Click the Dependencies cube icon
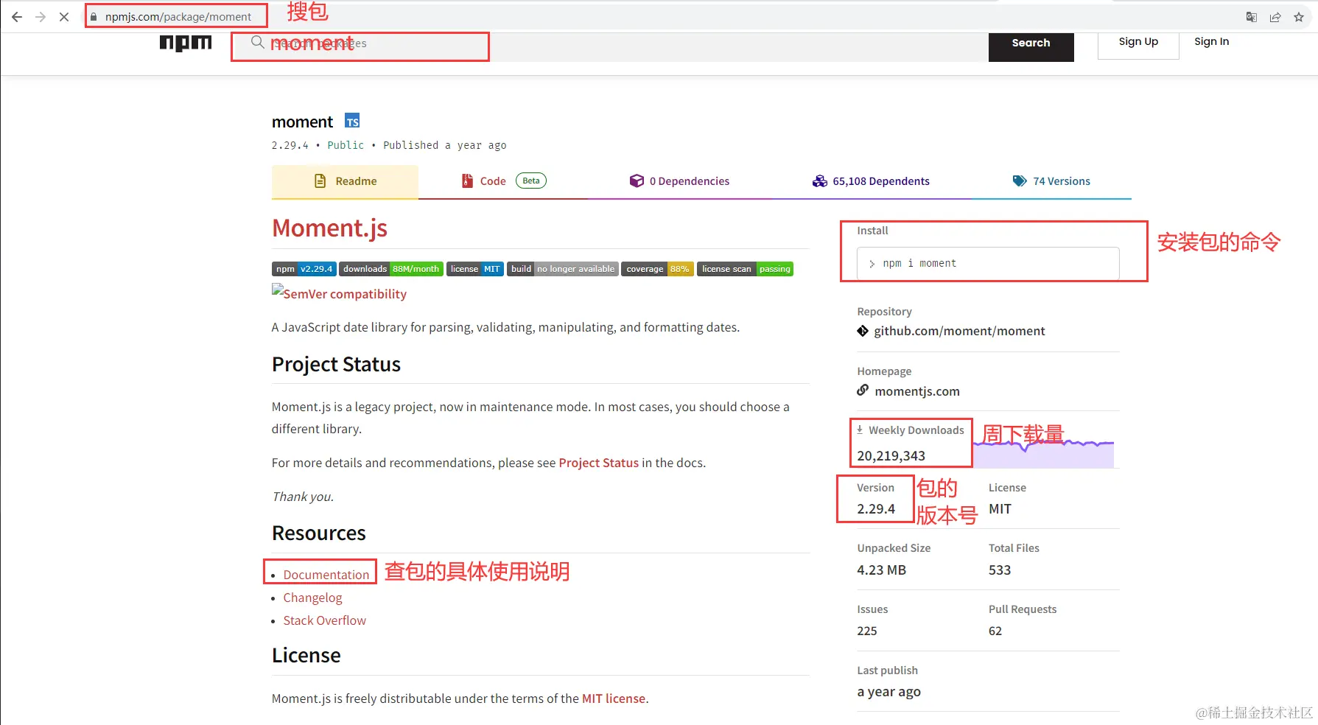The image size is (1318, 725). pyautogui.click(x=637, y=181)
